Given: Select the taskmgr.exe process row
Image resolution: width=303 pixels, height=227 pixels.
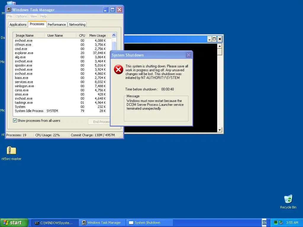Looking at the screenshot, I should [x=62, y=103].
